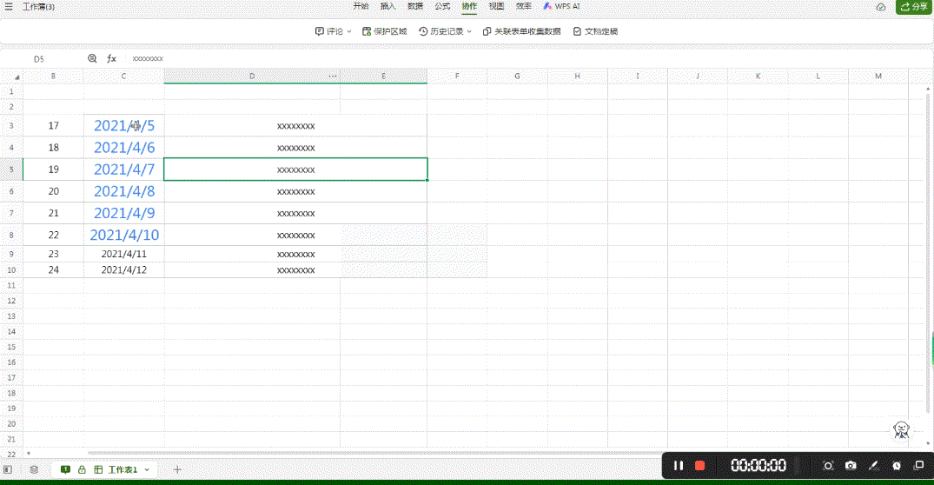Open the 视图 ribbon tab
934x485 pixels.
[497, 6]
